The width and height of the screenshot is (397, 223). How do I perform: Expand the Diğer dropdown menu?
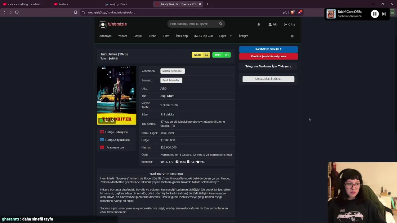pos(225,36)
